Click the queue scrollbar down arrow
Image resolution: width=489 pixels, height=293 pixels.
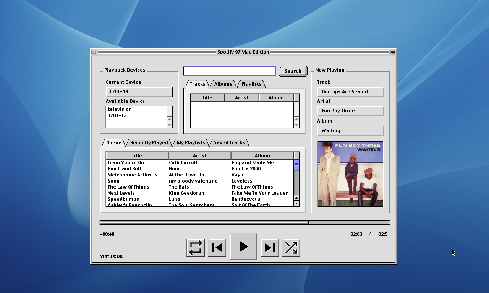pyautogui.click(x=296, y=203)
